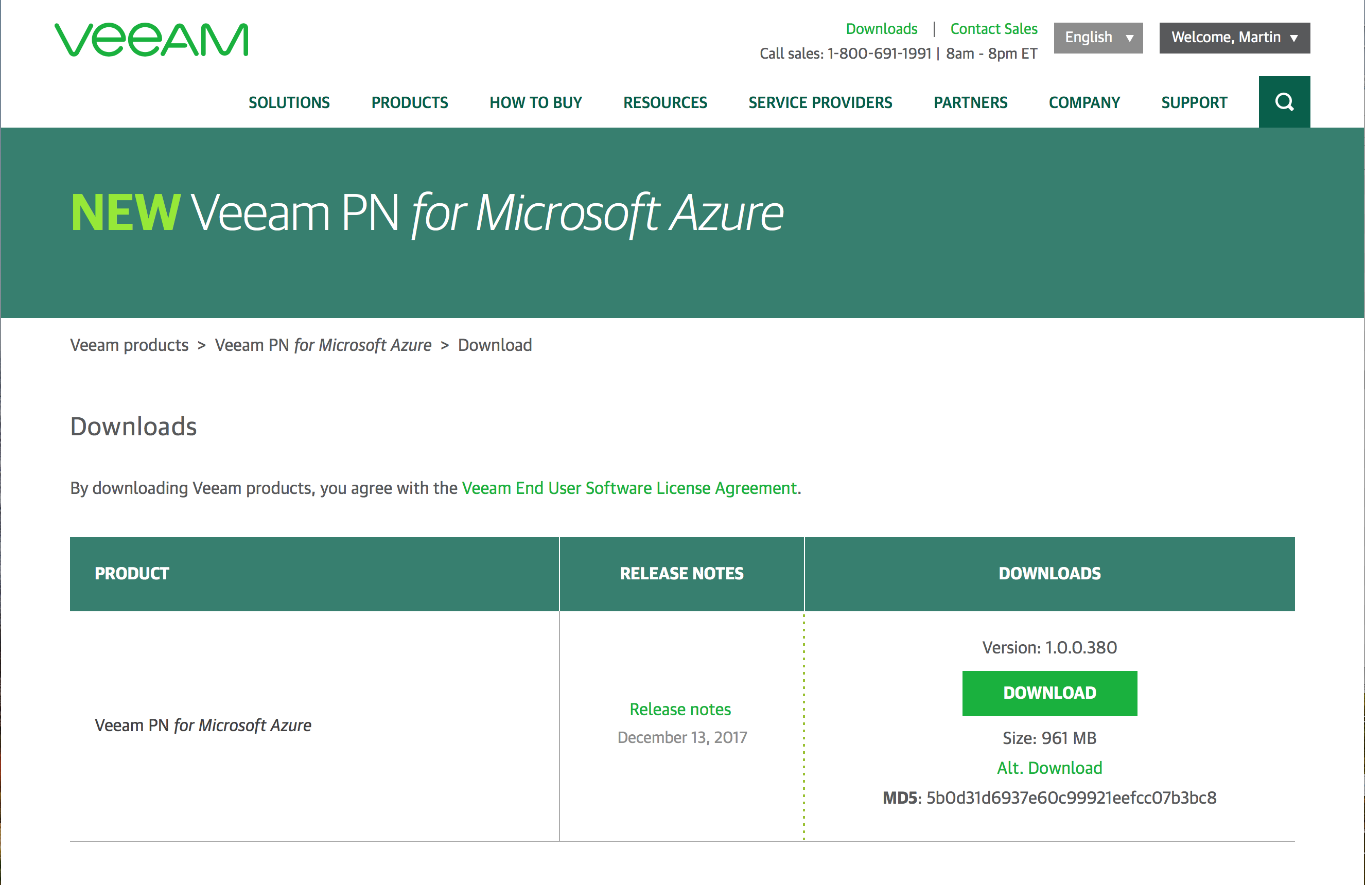Open the Partners menu

pos(970,102)
